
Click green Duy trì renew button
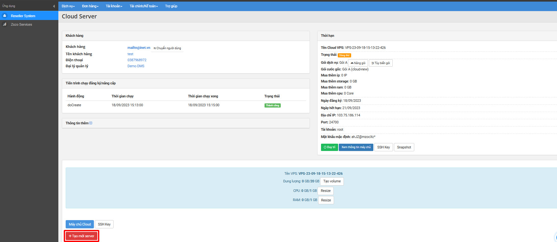[330, 147]
